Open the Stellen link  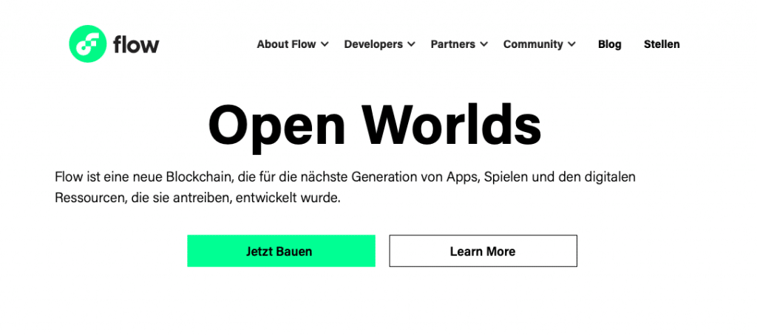click(x=662, y=44)
